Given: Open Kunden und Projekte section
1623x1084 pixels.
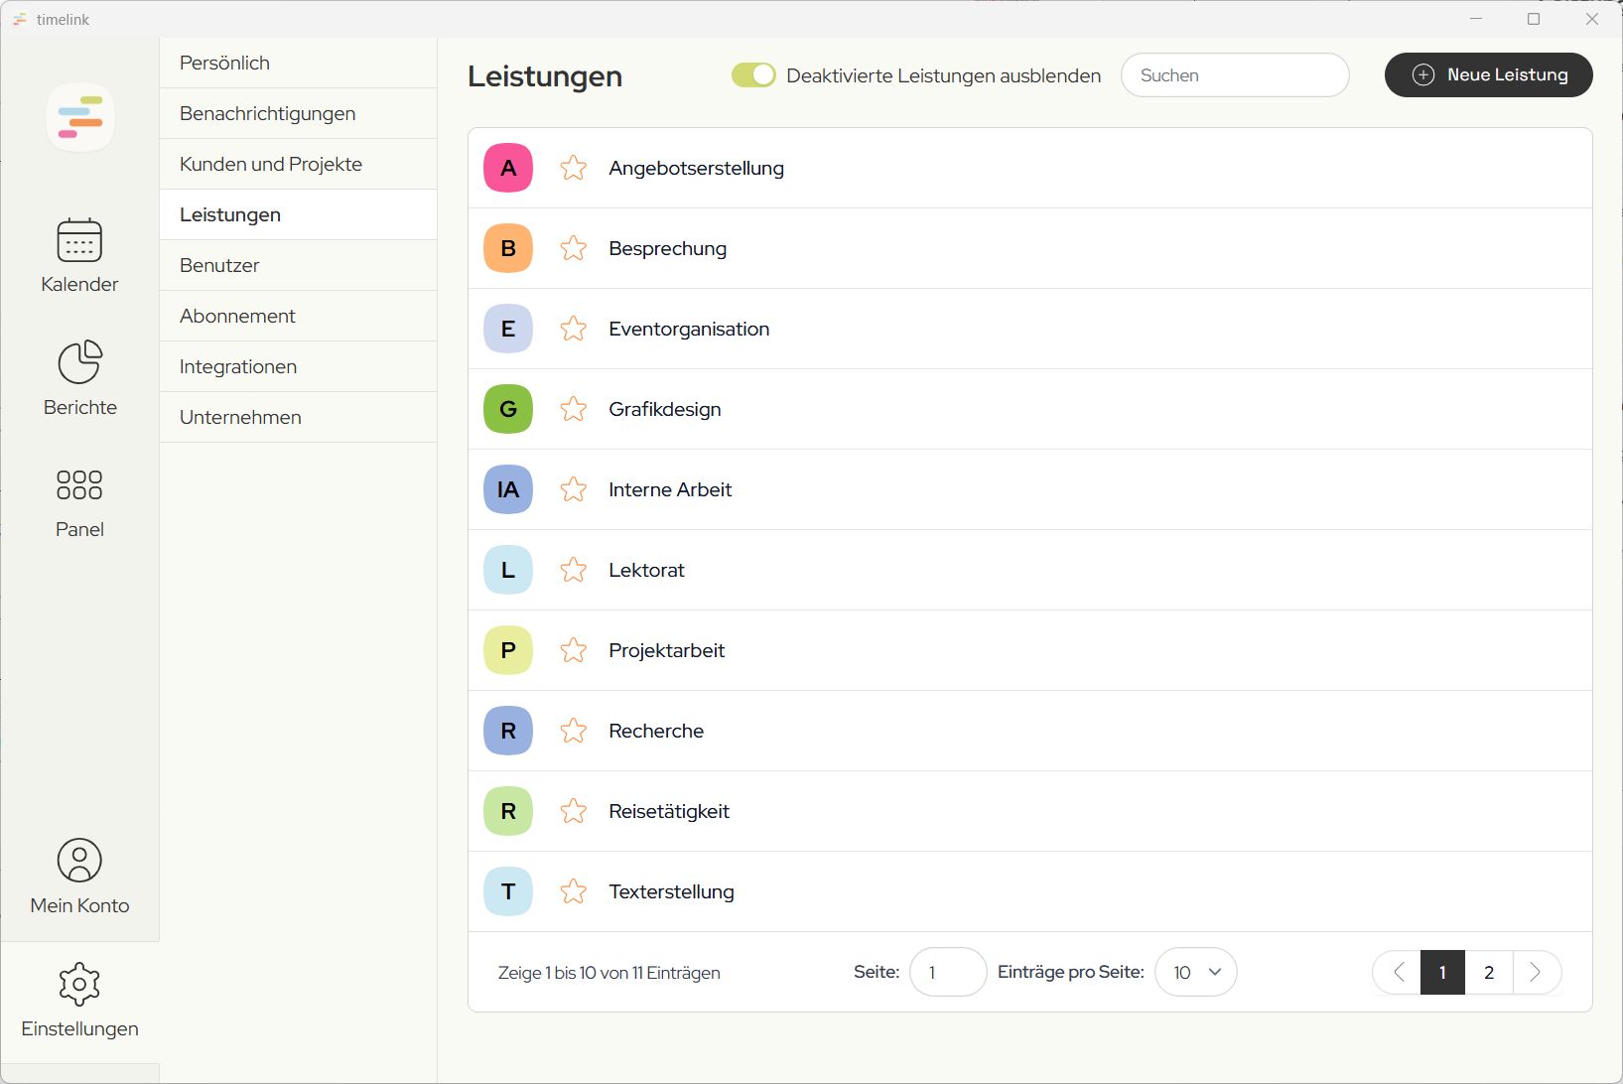Looking at the screenshot, I should click(298, 165).
